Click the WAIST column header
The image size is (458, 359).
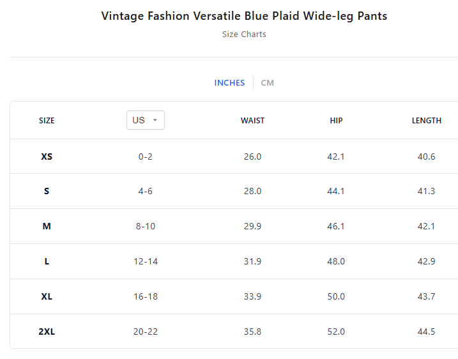[252, 121]
